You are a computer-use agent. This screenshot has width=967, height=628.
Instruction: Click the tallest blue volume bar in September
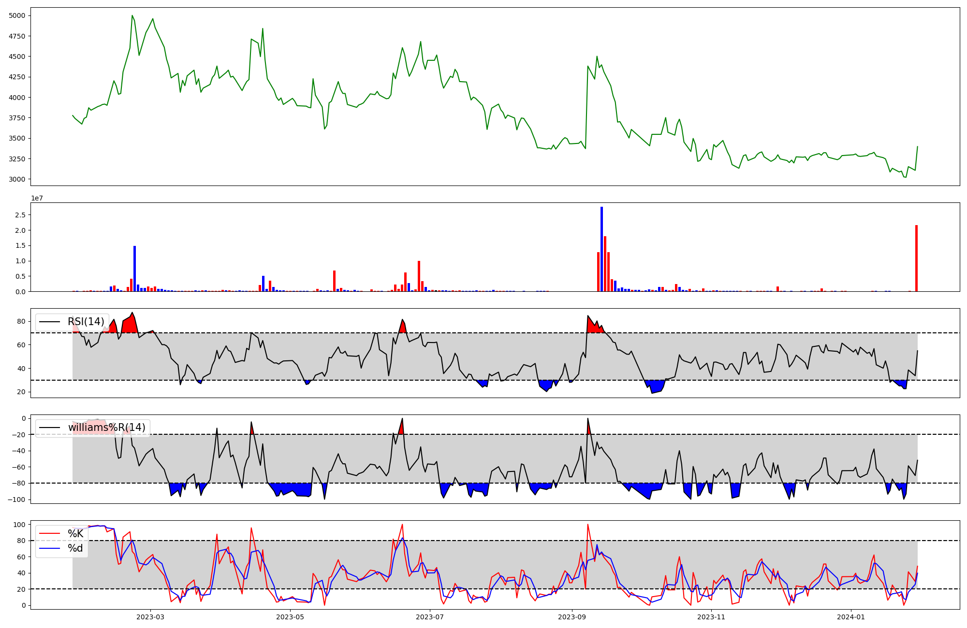pyautogui.click(x=601, y=249)
